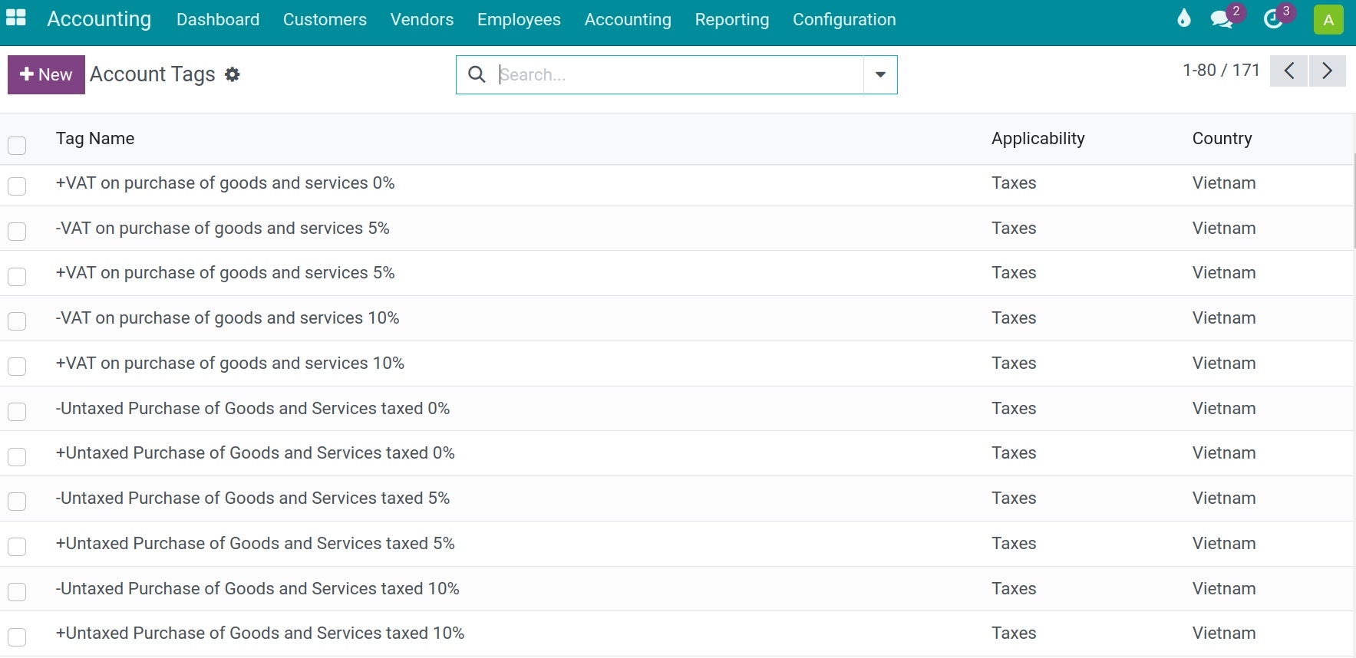Image resolution: width=1356 pixels, height=658 pixels.
Task: Open the gear actions menu beside Account Tags
Action: pyautogui.click(x=233, y=74)
